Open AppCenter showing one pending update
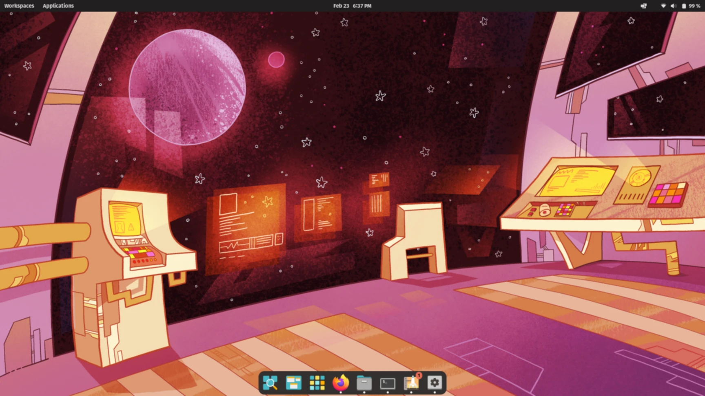The image size is (705, 396). coord(412,383)
